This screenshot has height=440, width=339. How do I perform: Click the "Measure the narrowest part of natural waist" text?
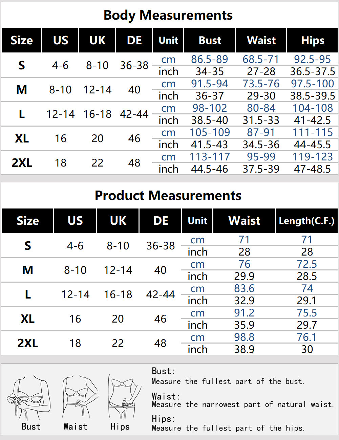(x=242, y=404)
